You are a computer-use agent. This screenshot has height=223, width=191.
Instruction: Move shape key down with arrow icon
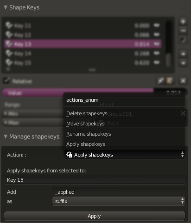(183, 63)
